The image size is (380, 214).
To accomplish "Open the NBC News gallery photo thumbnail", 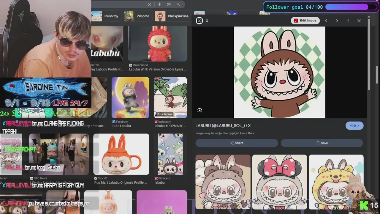I will 59,154.
